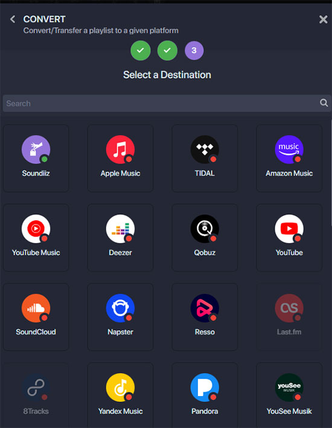Select the Yandex Music icon

pos(120,388)
